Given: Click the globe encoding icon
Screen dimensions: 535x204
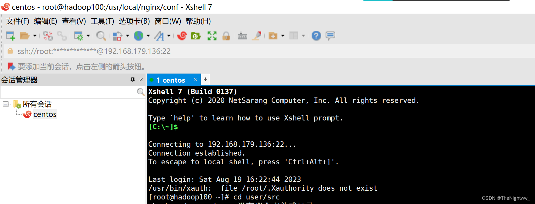Looking at the screenshot, I should click(x=139, y=36).
